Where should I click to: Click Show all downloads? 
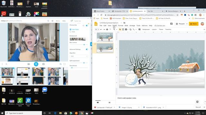point(198,107)
